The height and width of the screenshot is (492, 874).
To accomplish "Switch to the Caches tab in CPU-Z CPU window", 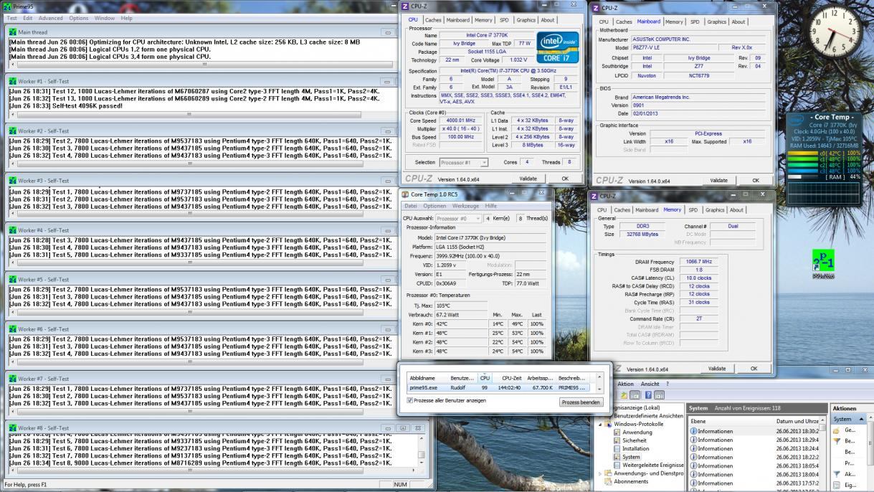I will [434, 20].
